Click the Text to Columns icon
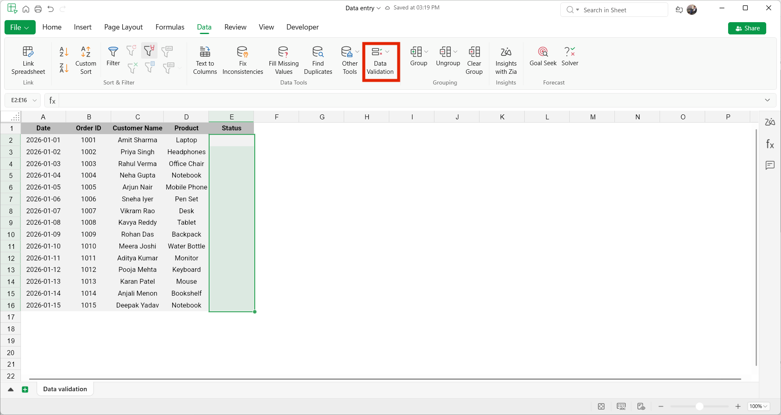 point(205,52)
